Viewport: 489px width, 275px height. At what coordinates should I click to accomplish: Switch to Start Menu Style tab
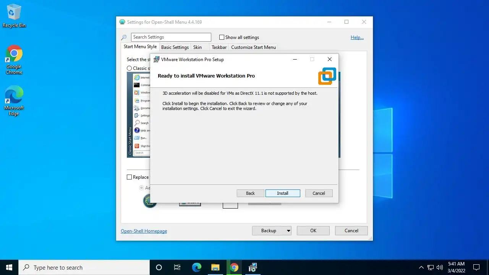point(140,47)
